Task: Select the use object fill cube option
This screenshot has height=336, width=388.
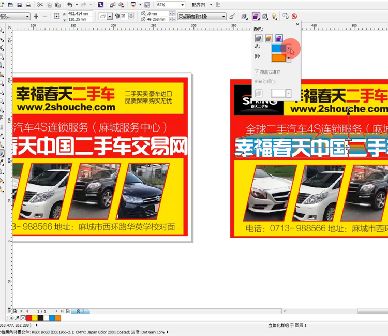Action: [259, 38]
